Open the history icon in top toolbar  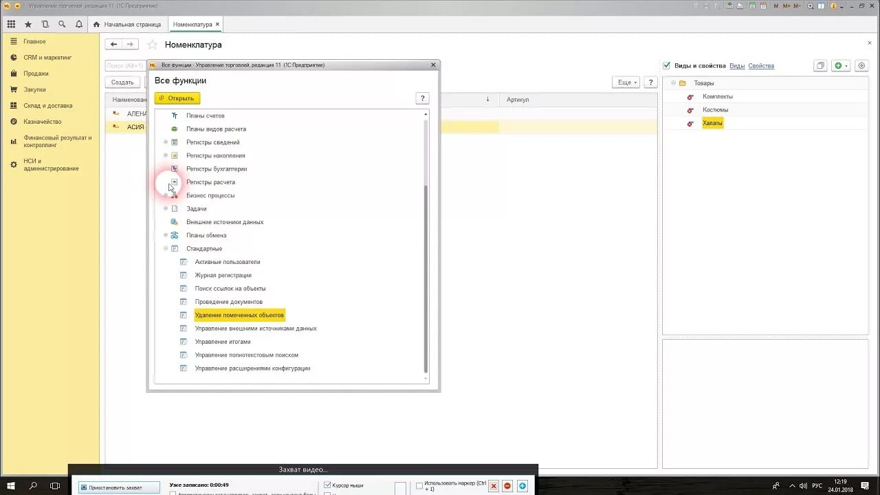45,24
